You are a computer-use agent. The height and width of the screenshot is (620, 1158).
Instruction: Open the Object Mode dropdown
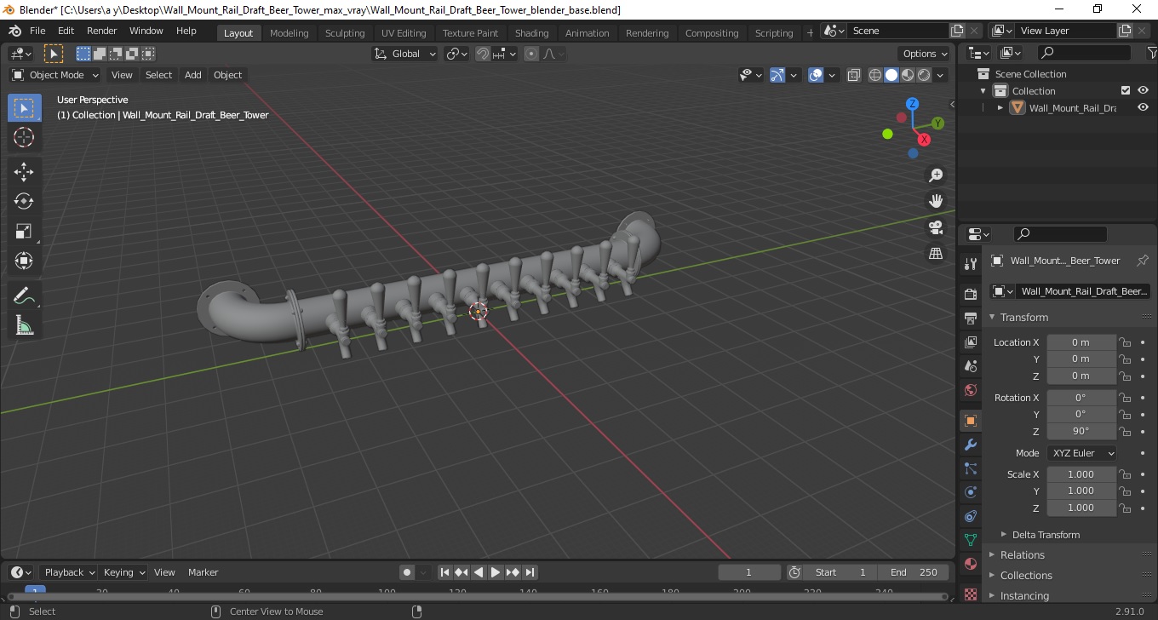coord(55,75)
